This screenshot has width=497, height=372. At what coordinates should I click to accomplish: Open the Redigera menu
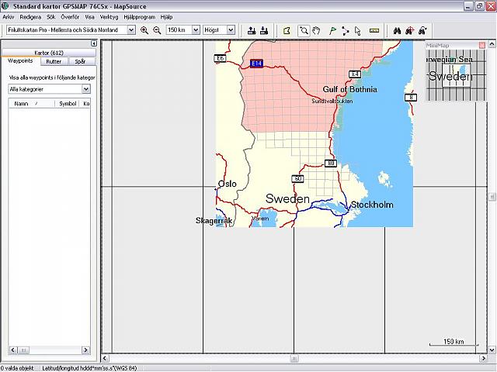coord(30,17)
